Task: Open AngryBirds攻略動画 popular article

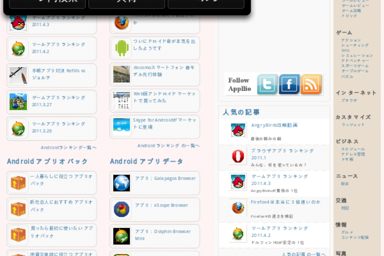Action: pyautogui.click(x=275, y=125)
